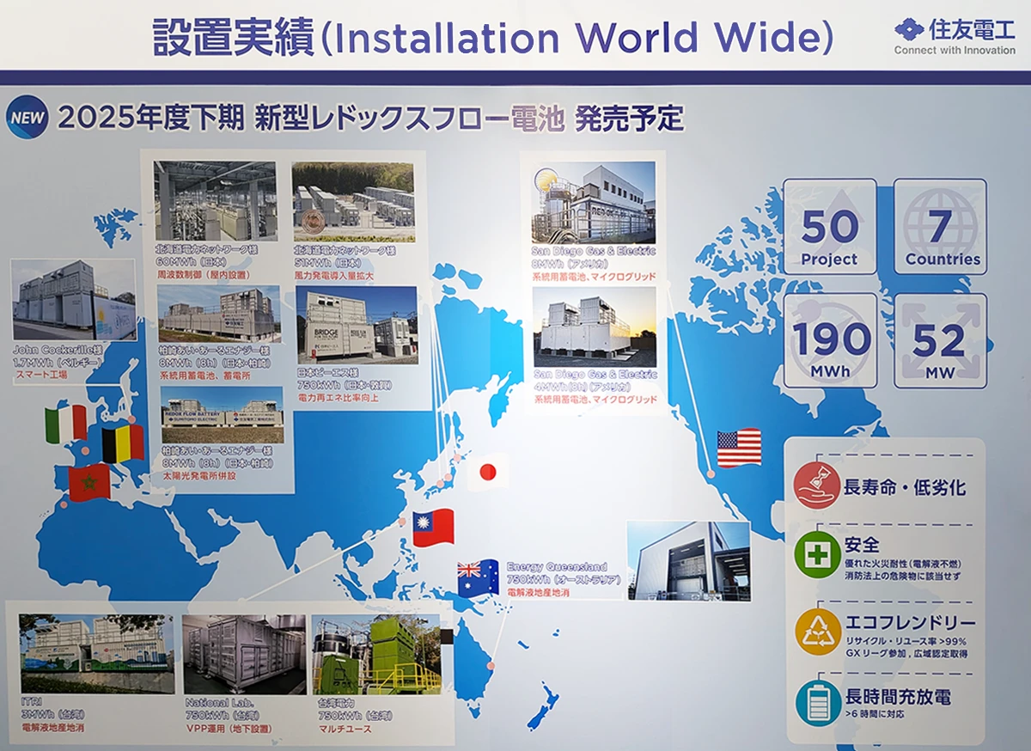Open the National Lab. underground photo
The image size is (1031, 751).
point(244,655)
